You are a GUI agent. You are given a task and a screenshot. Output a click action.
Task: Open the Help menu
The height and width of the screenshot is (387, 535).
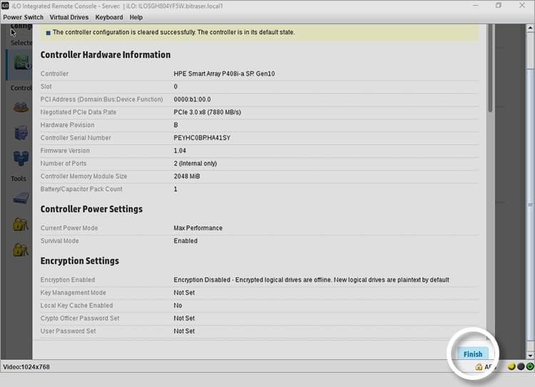[136, 17]
